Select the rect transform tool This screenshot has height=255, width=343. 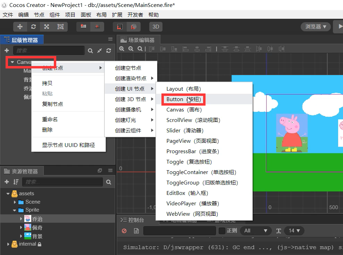[60, 27]
